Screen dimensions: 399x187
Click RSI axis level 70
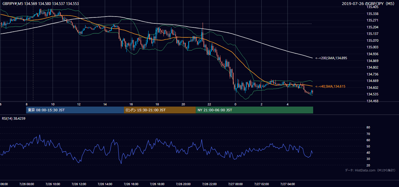point(368,134)
